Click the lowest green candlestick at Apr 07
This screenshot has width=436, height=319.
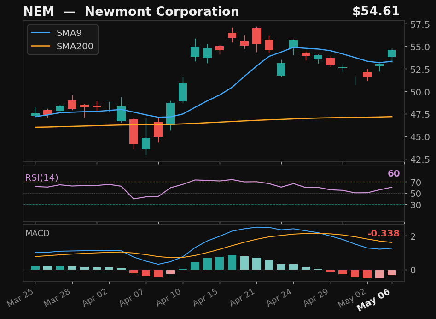(x=146, y=143)
